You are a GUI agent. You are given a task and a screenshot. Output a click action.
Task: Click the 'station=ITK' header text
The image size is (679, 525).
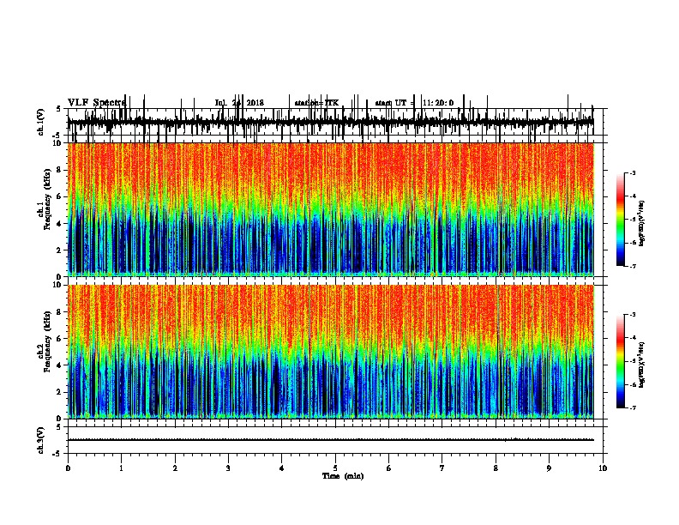[x=316, y=103]
